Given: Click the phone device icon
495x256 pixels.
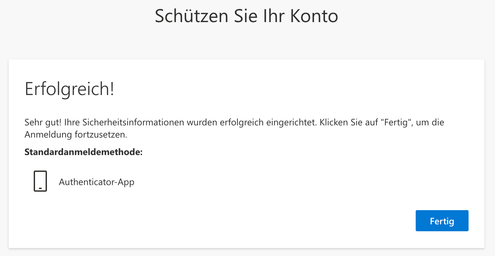Looking at the screenshot, I should [x=40, y=181].
